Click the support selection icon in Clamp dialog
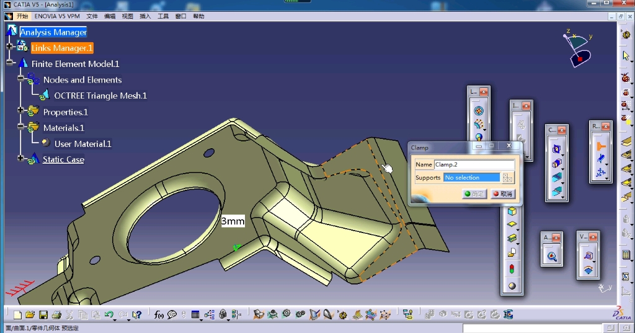The width and height of the screenshot is (635, 333). point(507,177)
